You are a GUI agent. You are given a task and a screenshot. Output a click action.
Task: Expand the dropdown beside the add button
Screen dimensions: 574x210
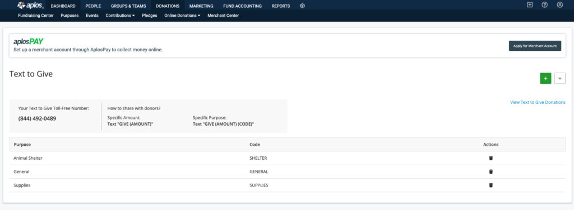560,78
